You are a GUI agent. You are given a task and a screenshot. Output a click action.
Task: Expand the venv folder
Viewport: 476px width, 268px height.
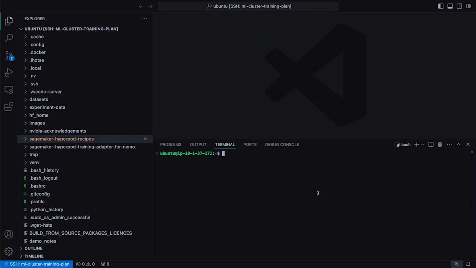85,162
